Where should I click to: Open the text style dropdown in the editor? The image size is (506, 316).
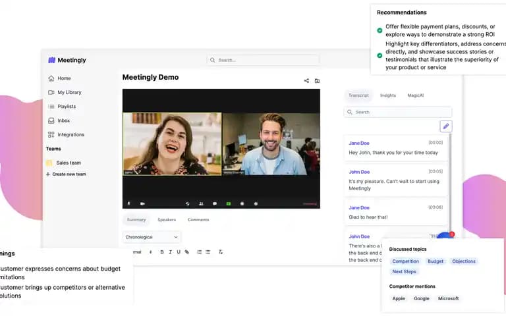142,252
